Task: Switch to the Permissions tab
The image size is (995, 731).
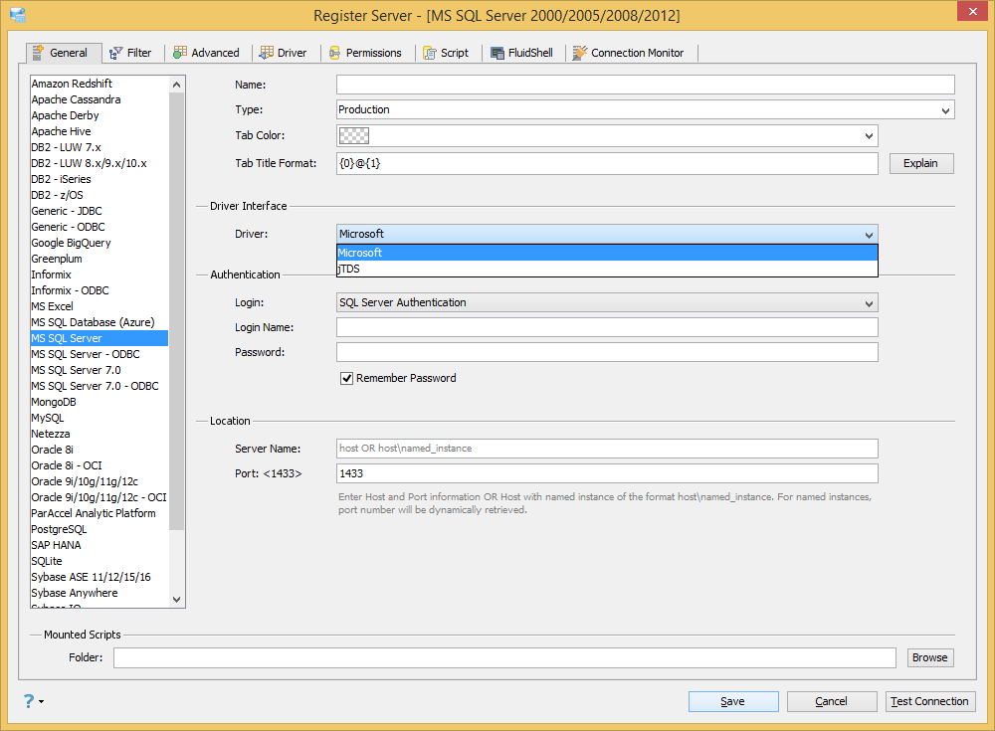Action: (x=366, y=53)
